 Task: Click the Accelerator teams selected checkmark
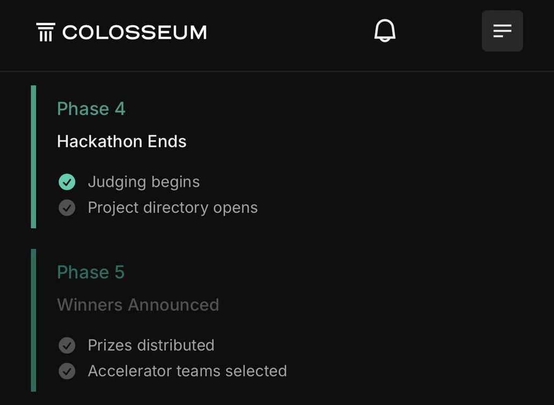coord(67,371)
